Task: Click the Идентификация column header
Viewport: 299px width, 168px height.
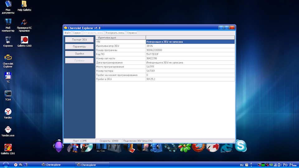Action: tap(121, 38)
